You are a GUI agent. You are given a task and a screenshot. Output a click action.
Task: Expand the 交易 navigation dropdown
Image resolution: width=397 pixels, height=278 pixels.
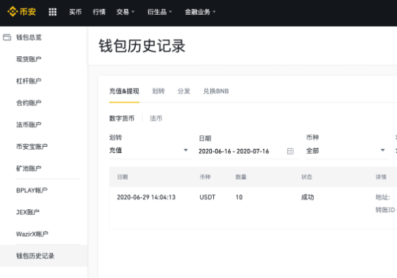pyautogui.click(x=125, y=12)
